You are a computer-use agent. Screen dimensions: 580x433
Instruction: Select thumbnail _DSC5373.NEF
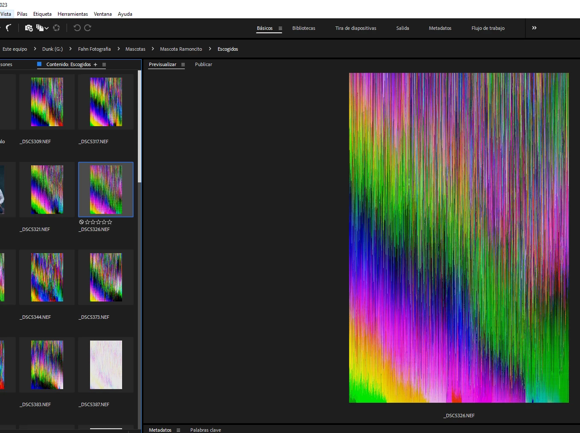click(x=106, y=277)
